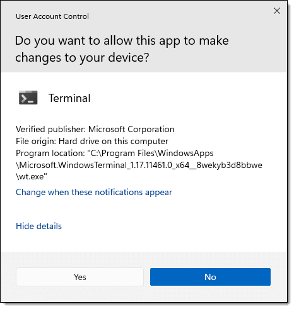Click the 'User Account Control' title text
Viewport: 294px width, 309px height.
coord(52,16)
